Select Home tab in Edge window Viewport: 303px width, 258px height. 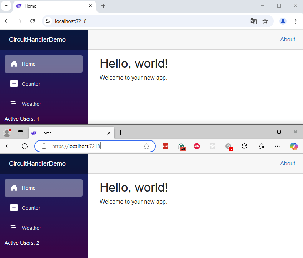point(71,133)
